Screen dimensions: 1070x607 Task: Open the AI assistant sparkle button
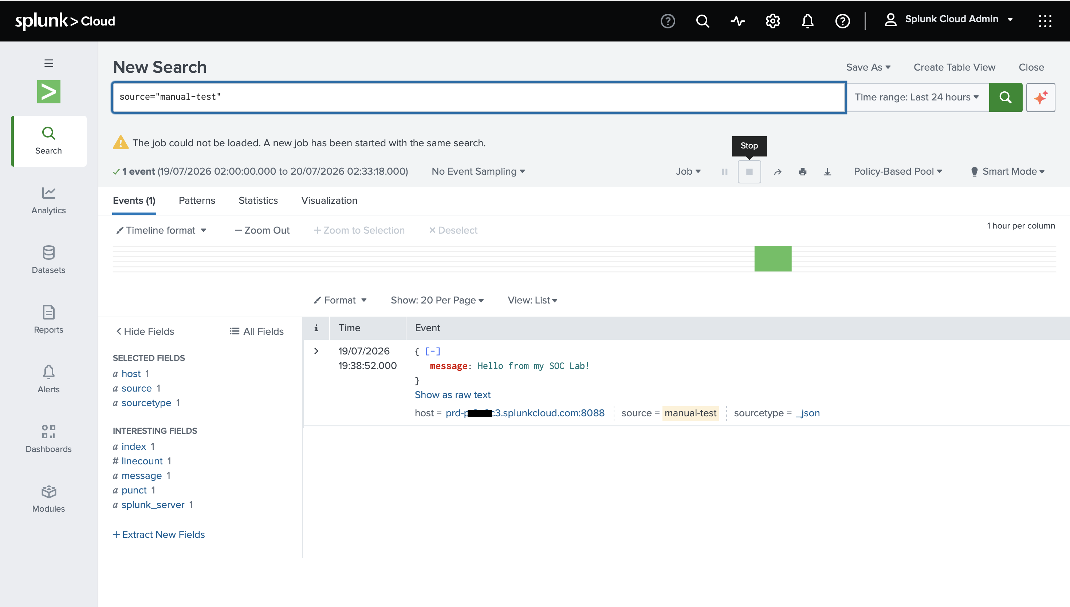(1041, 98)
